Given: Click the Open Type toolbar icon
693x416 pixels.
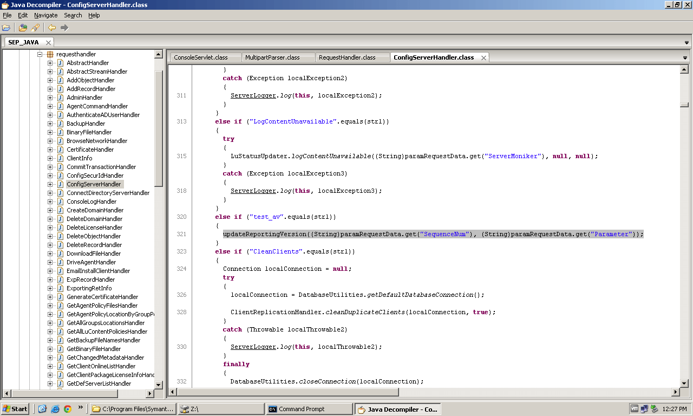Looking at the screenshot, I should click(23, 28).
